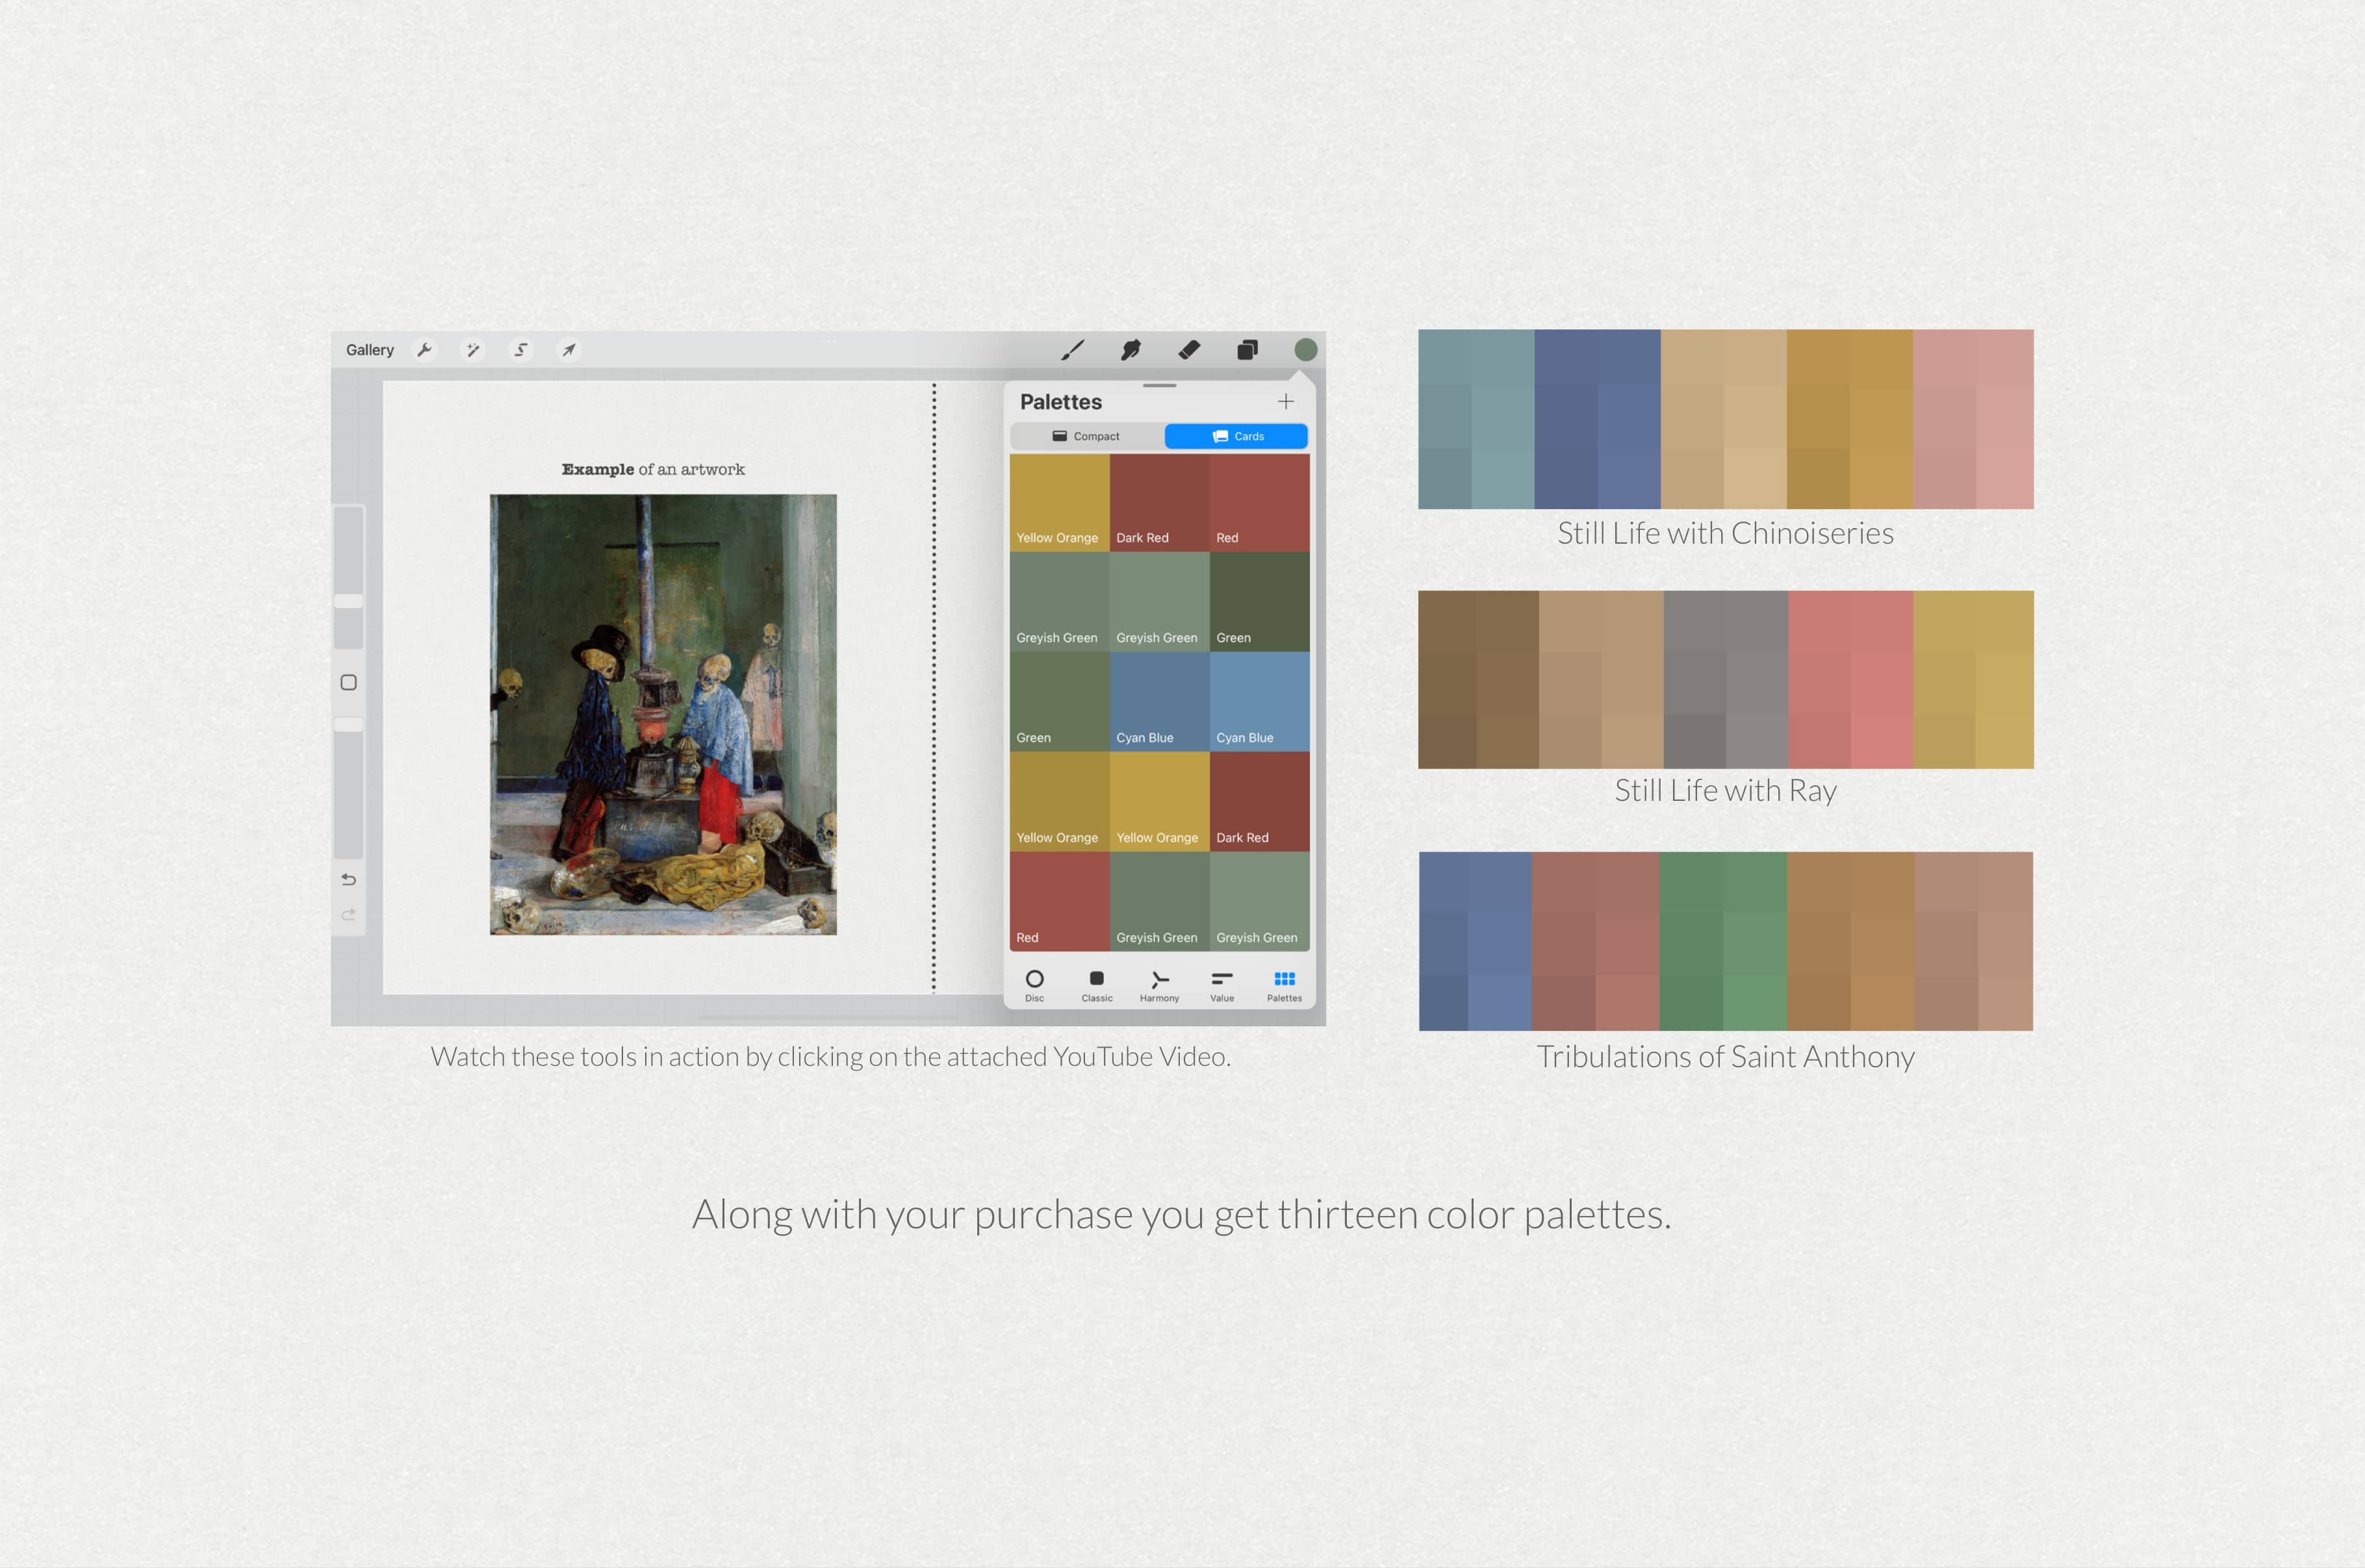The image size is (2365, 1568).
Task: Tap the undo arrow in the sidebar
Action: tap(348, 879)
